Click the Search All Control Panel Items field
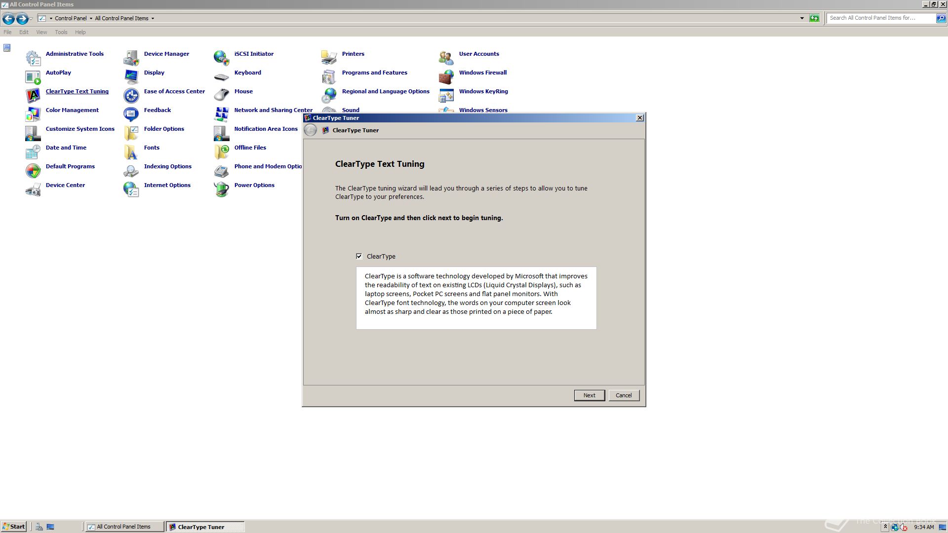The image size is (948, 533). (881, 18)
